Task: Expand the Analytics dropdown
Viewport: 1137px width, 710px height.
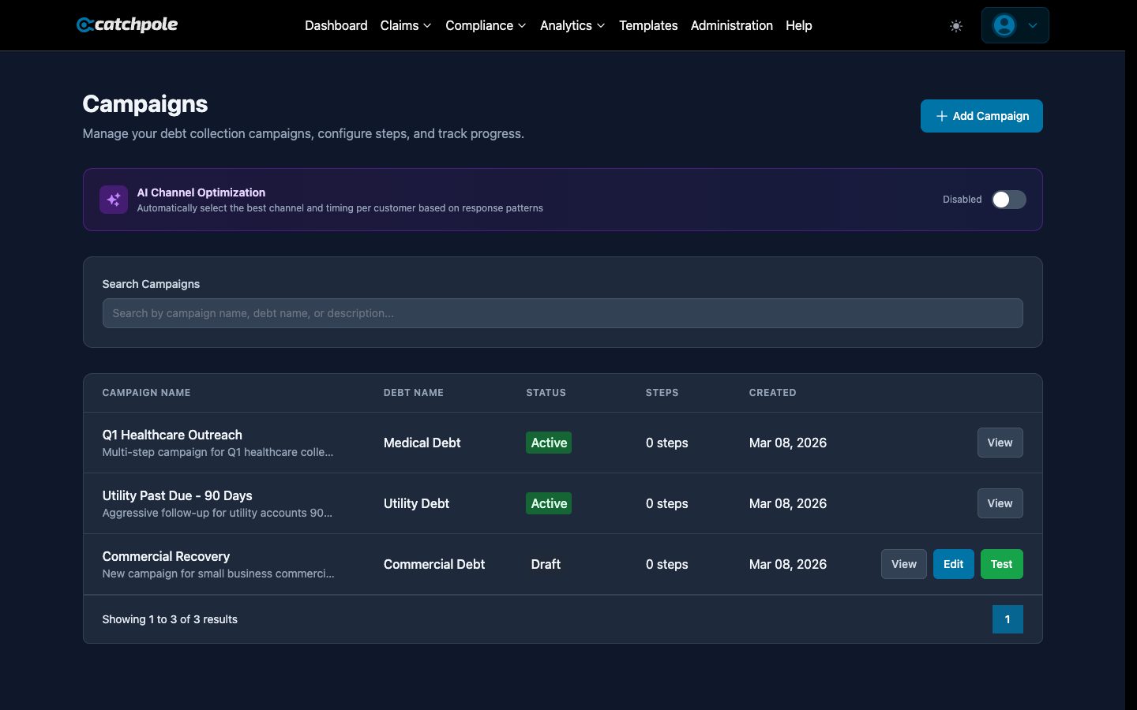Action: (572, 25)
